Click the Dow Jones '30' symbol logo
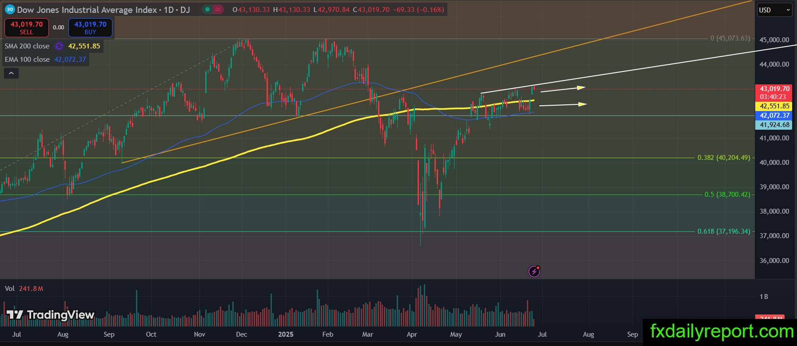The height and width of the screenshot is (346, 797). coord(10,9)
